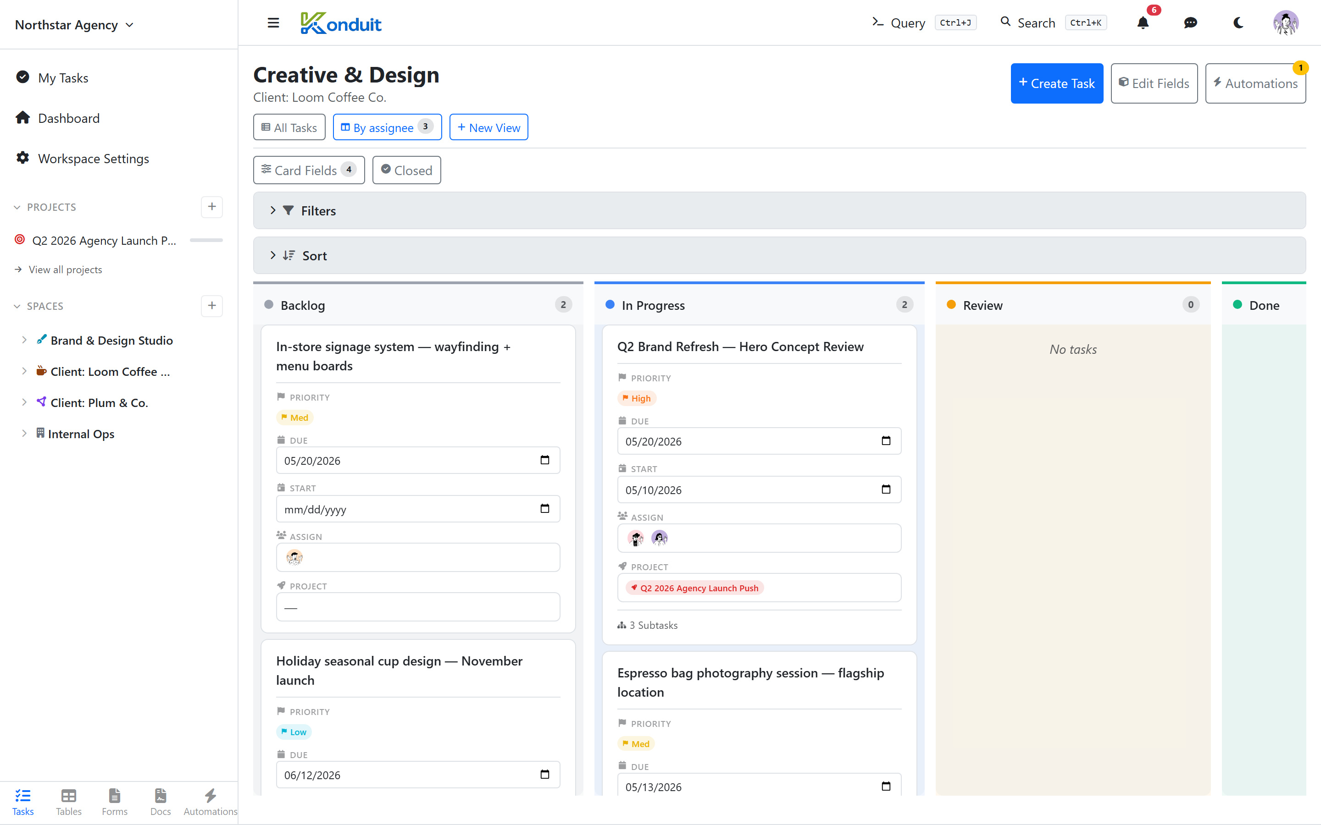Expand the Filters panel
This screenshot has height=825, width=1321.
coord(779,211)
